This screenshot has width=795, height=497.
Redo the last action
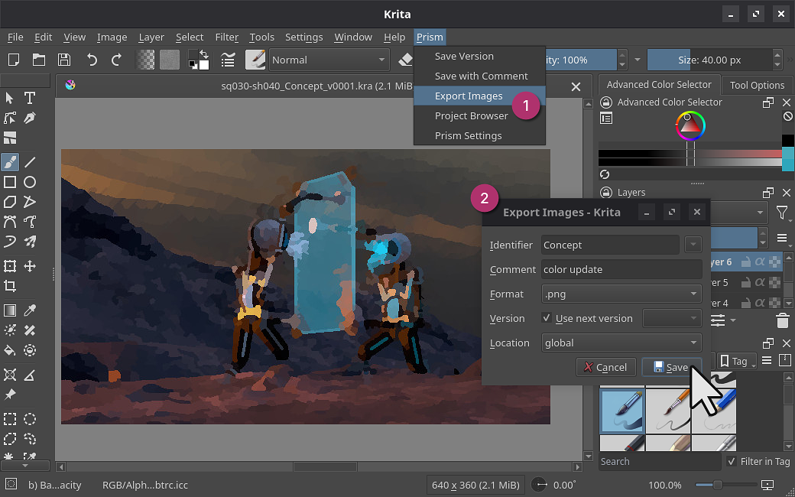[117, 60]
